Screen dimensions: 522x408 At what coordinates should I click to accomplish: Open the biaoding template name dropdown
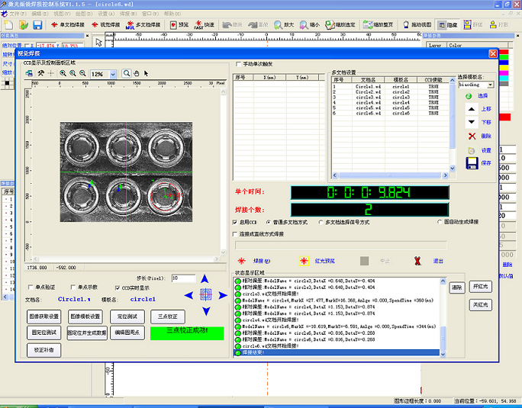[490, 85]
